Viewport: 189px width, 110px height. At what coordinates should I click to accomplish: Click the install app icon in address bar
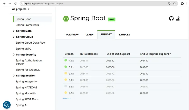pyautogui.click(x=169, y=4)
